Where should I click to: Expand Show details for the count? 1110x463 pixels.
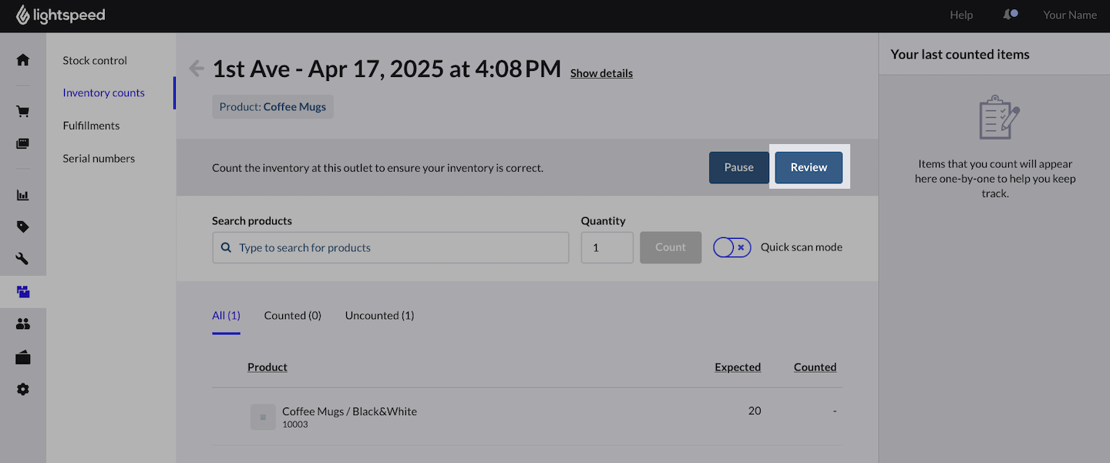click(601, 73)
